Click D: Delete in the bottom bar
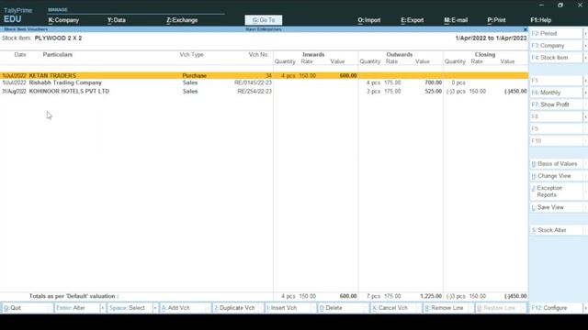Screen dimensions: 588x330 tap(341, 308)
